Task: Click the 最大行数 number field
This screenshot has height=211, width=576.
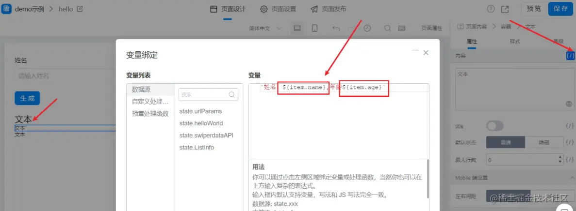Action: tap(526, 160)
